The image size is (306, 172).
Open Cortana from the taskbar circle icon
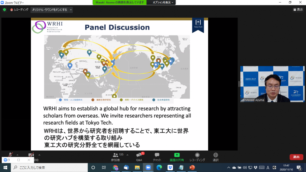(x=93, y=168)
